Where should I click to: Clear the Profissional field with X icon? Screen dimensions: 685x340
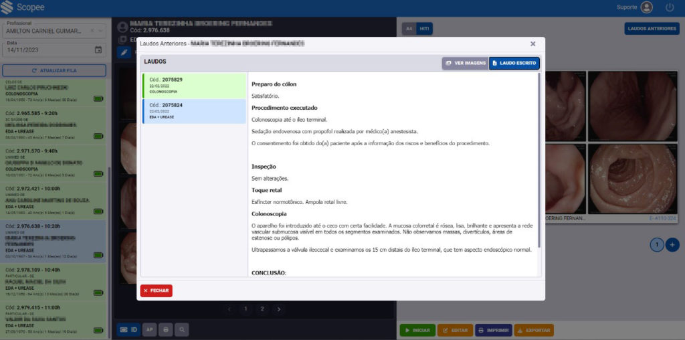pos(92,31)
